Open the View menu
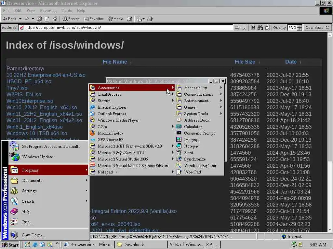The width and height of the screenshot is (333, 249). pos(31,11)
